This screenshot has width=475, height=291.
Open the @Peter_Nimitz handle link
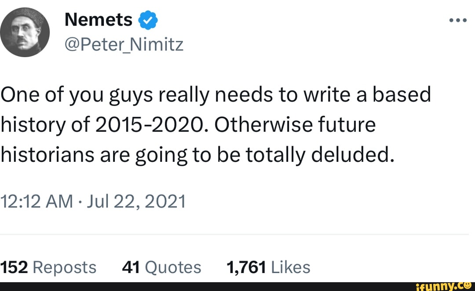124,44
